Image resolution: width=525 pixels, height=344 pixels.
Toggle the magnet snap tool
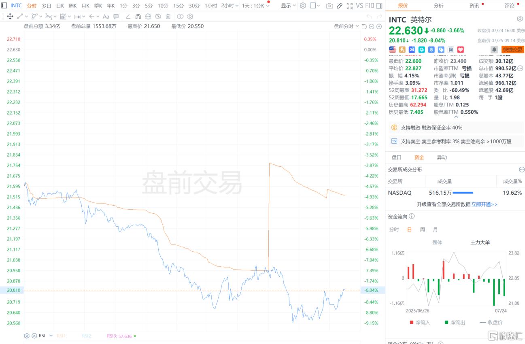138,17
